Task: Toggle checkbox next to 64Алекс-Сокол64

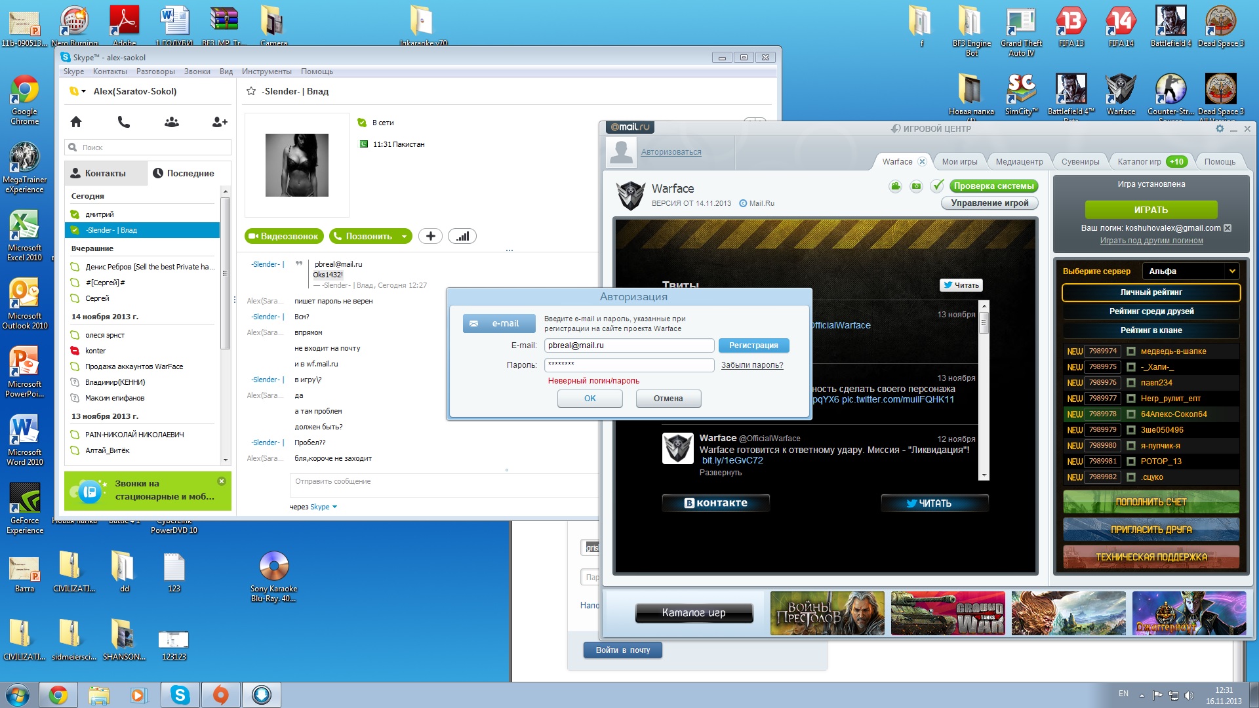Action: click(1131, 414)
